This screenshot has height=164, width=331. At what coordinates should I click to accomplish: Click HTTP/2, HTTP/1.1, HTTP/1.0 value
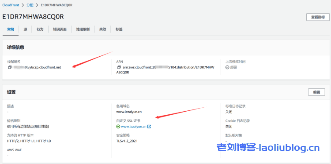click(29, 141)
